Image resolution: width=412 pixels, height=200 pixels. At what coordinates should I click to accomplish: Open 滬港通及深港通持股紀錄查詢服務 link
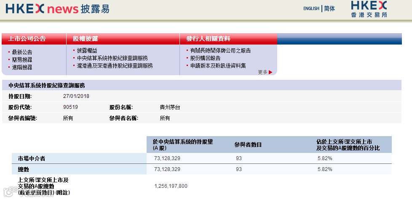[x=115, y=66]
